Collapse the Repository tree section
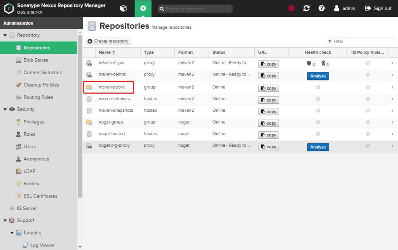398x250 pixels. pos(5,35)
